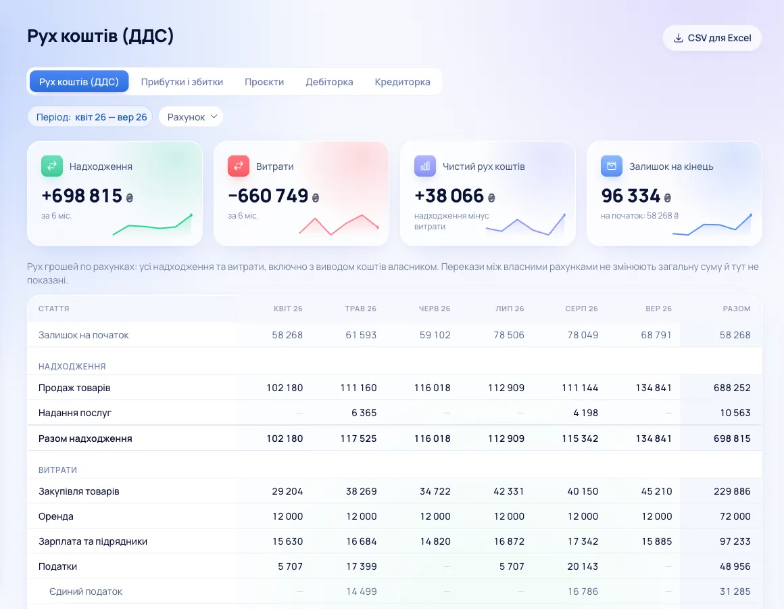Click the 229 886 Закупівля товарів total cell
The height and width of the screenshot is (609, 784).
coord(732,491)
